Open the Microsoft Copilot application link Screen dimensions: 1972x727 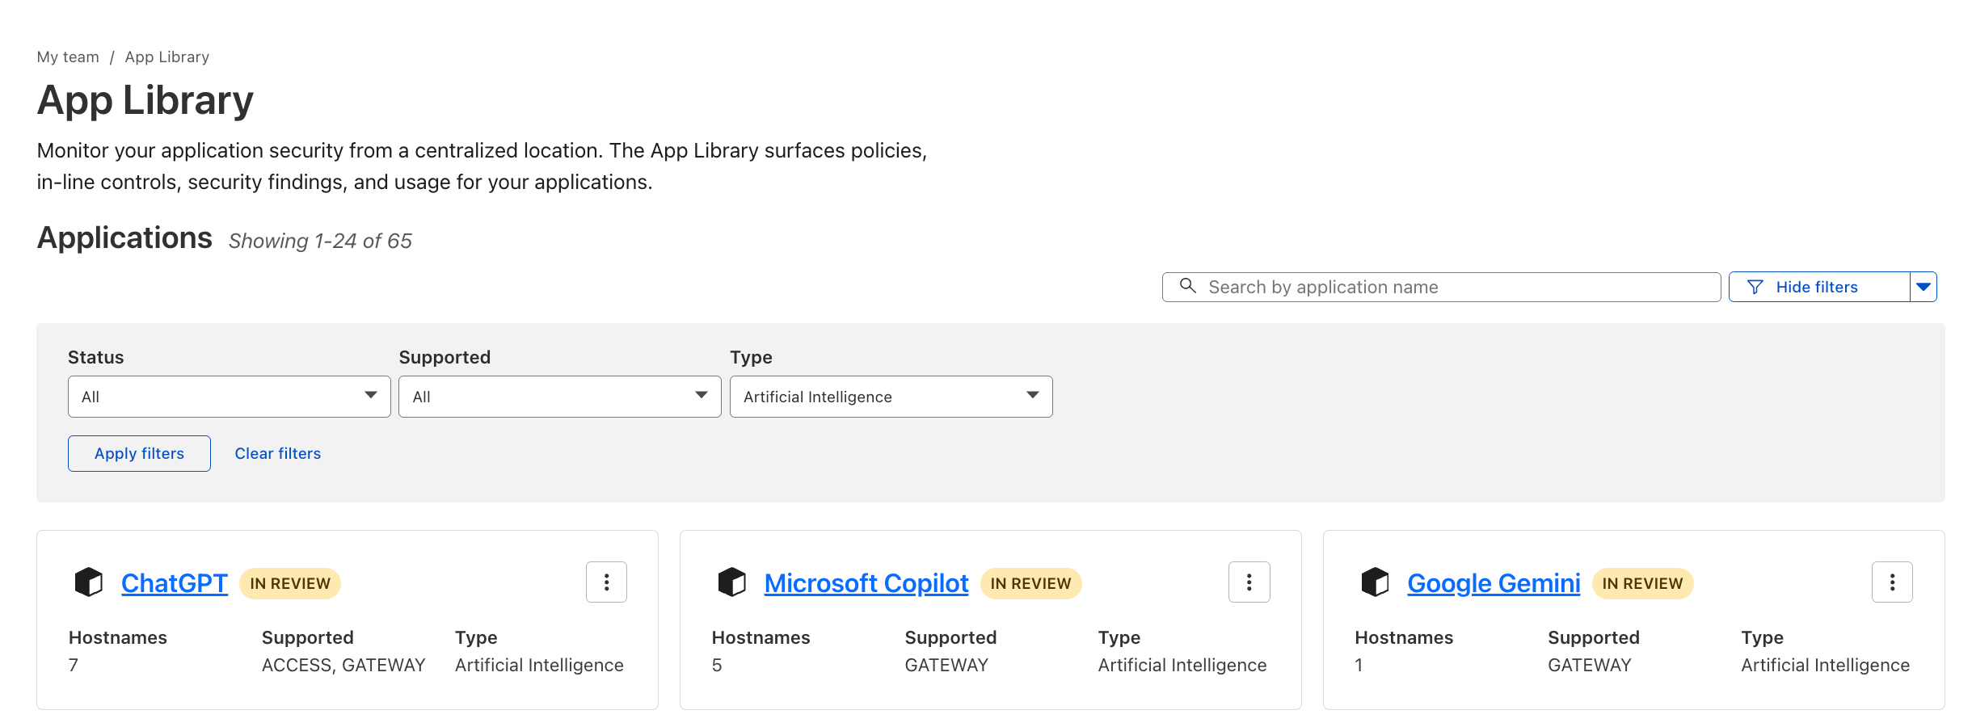[866, 582]
